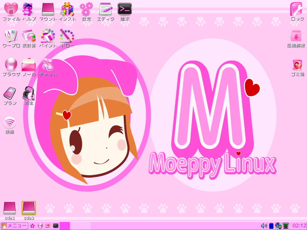This screenshot has height=230, width=307.
Task: Open the ゴミ箱 trash bin icon
Action: [297, 65]
